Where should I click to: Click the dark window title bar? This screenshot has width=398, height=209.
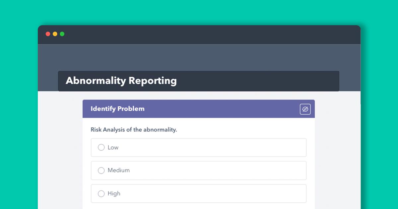pyautogui.click(x=199, y=35)
